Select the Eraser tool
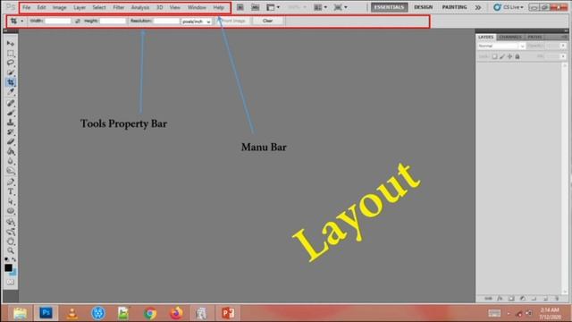The height and width of the screenshot is (322, 572). click(11, 141)
